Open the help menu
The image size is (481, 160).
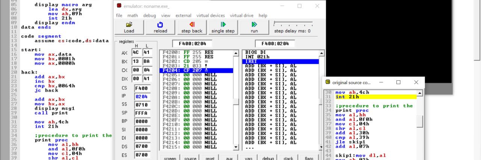click(263, 15)
